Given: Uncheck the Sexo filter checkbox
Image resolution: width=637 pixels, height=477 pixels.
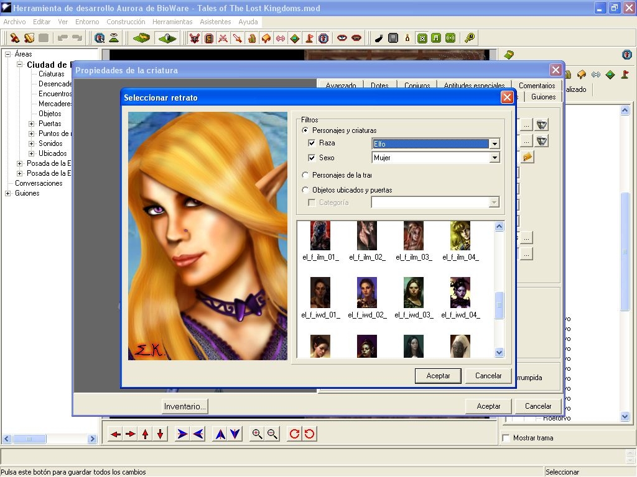Looking at the screenshot, I should click(x=312, y=158).
